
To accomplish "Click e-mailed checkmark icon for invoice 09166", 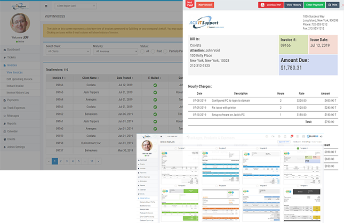I will (x=155, y=85).
